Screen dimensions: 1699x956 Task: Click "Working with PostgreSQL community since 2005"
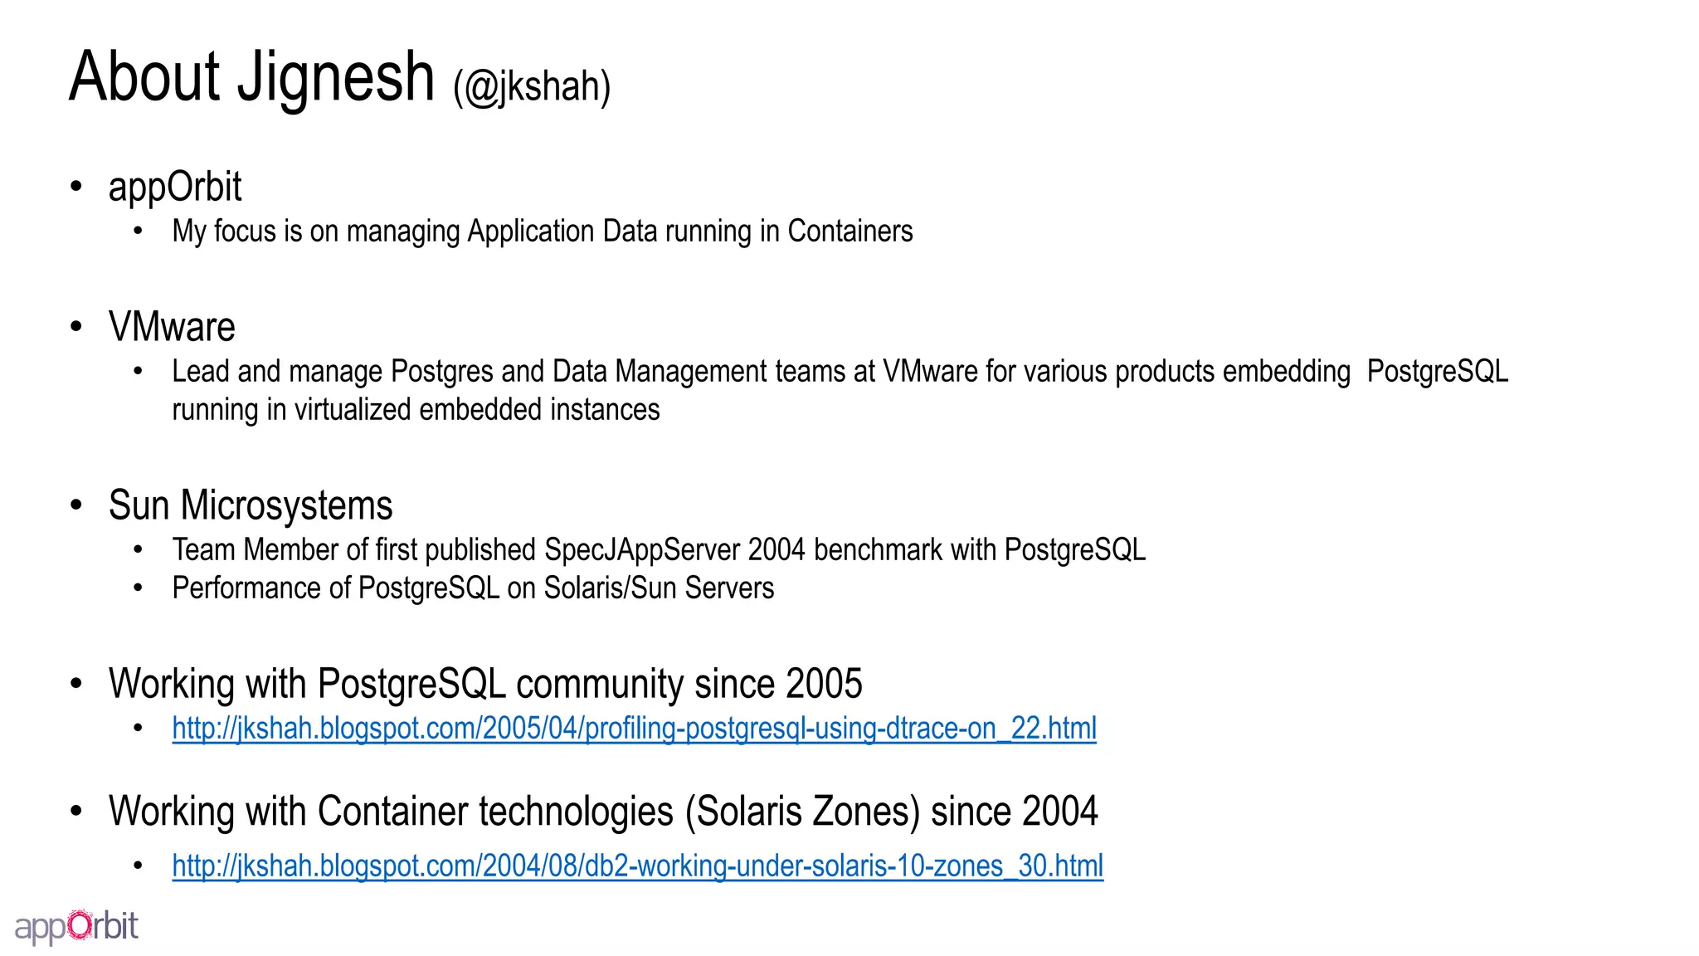click(485, 684)
